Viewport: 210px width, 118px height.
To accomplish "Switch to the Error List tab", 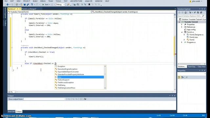I will (x=11, y=111).
